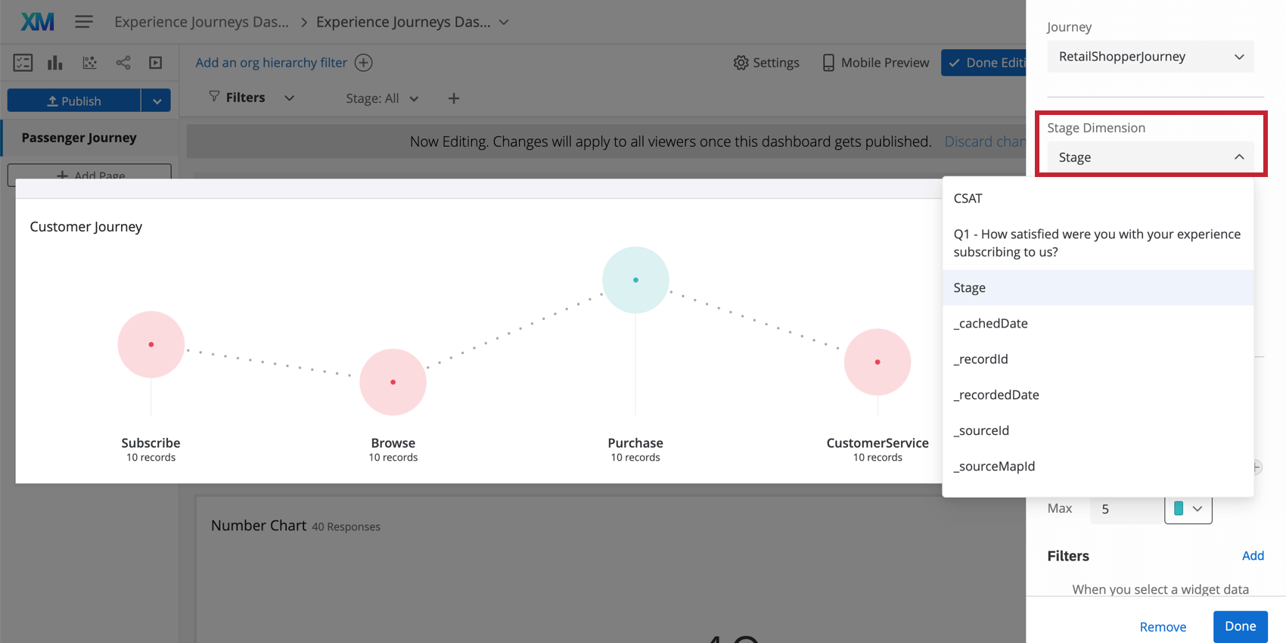Select CSAT from the dropdown list
Image resolution: width=1286 pixels, height=643 pixels.
pos(968,198)
